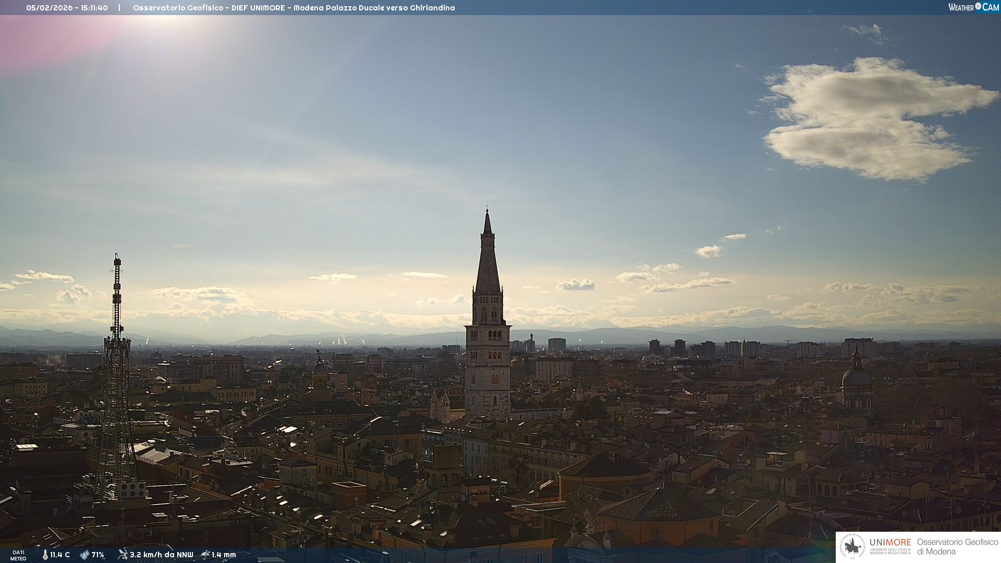This screenshot has height=563, width=1001.
Task: Click the lattice antenna tower
Action: point(116,365)
